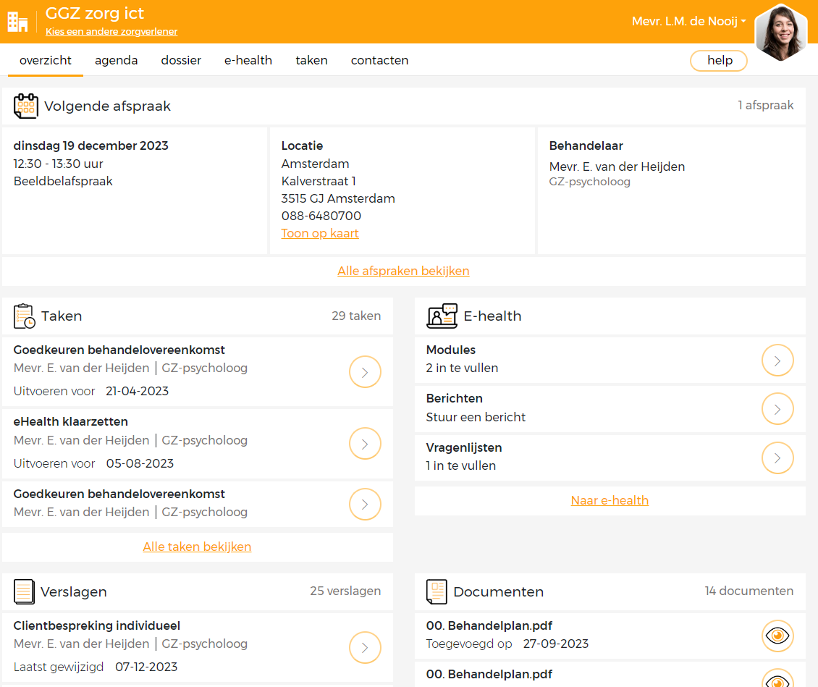Open Berichten with its arrow button
This screenshot has width=818, height=687.
[777, 409]
